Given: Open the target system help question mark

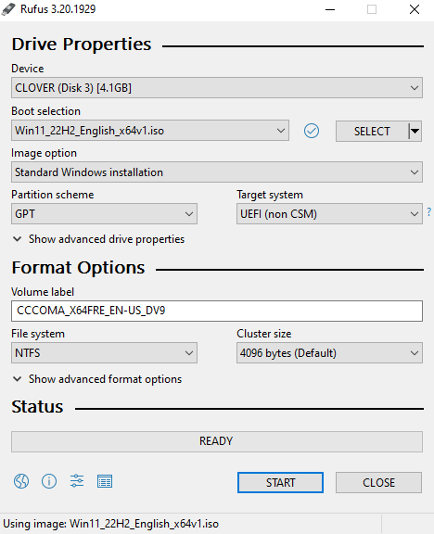Looking at the screenshot, I should 428,211.
